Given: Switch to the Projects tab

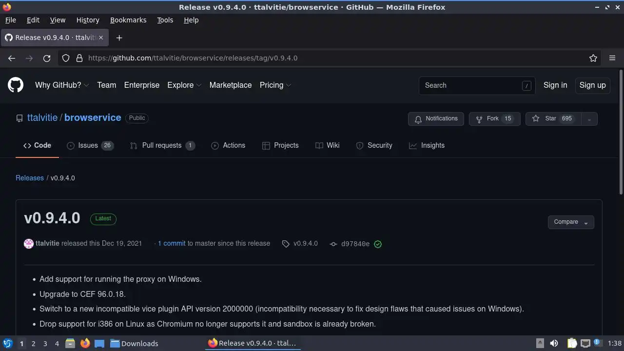Looking at the screenshot, I should coord(280,145).
